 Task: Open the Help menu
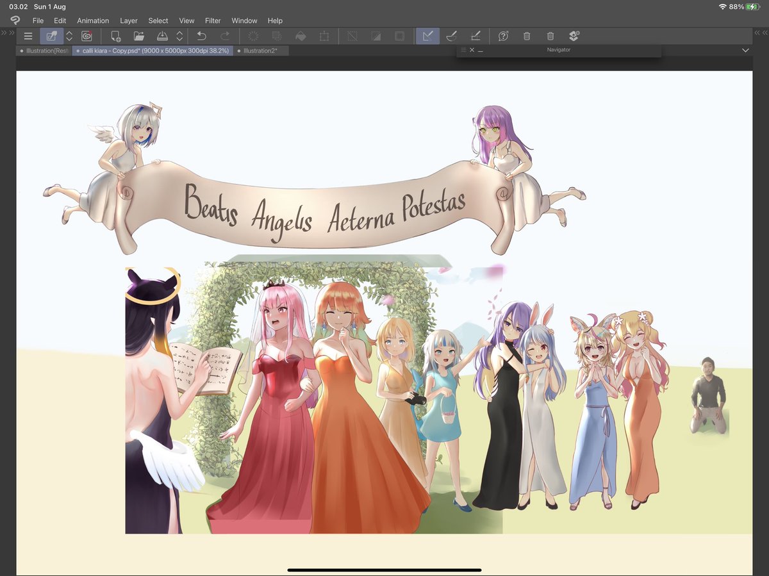tap(275, 21)
